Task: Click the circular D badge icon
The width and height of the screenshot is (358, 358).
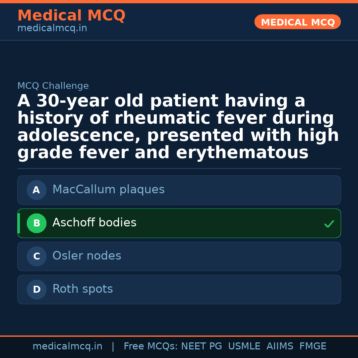Action: point(36,289)
